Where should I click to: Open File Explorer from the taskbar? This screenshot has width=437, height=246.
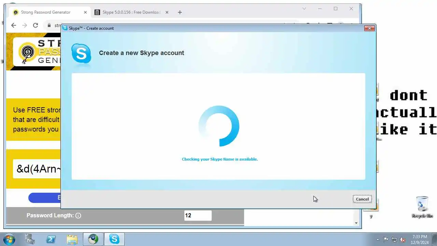[x=72, y=239]
